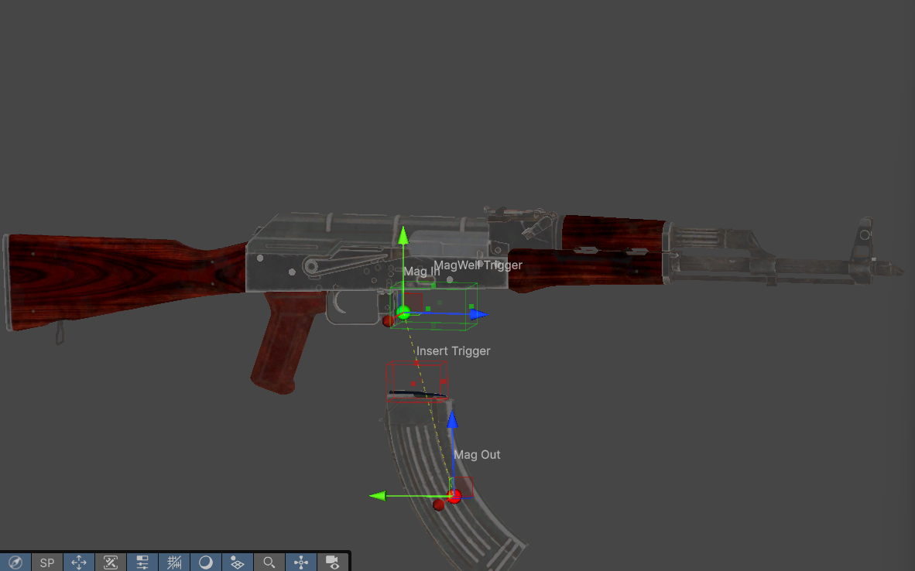The width and height of the screenshot is (915, 571).
Task: Toggle the compass orientation widget
Action: tap(15, 562)
